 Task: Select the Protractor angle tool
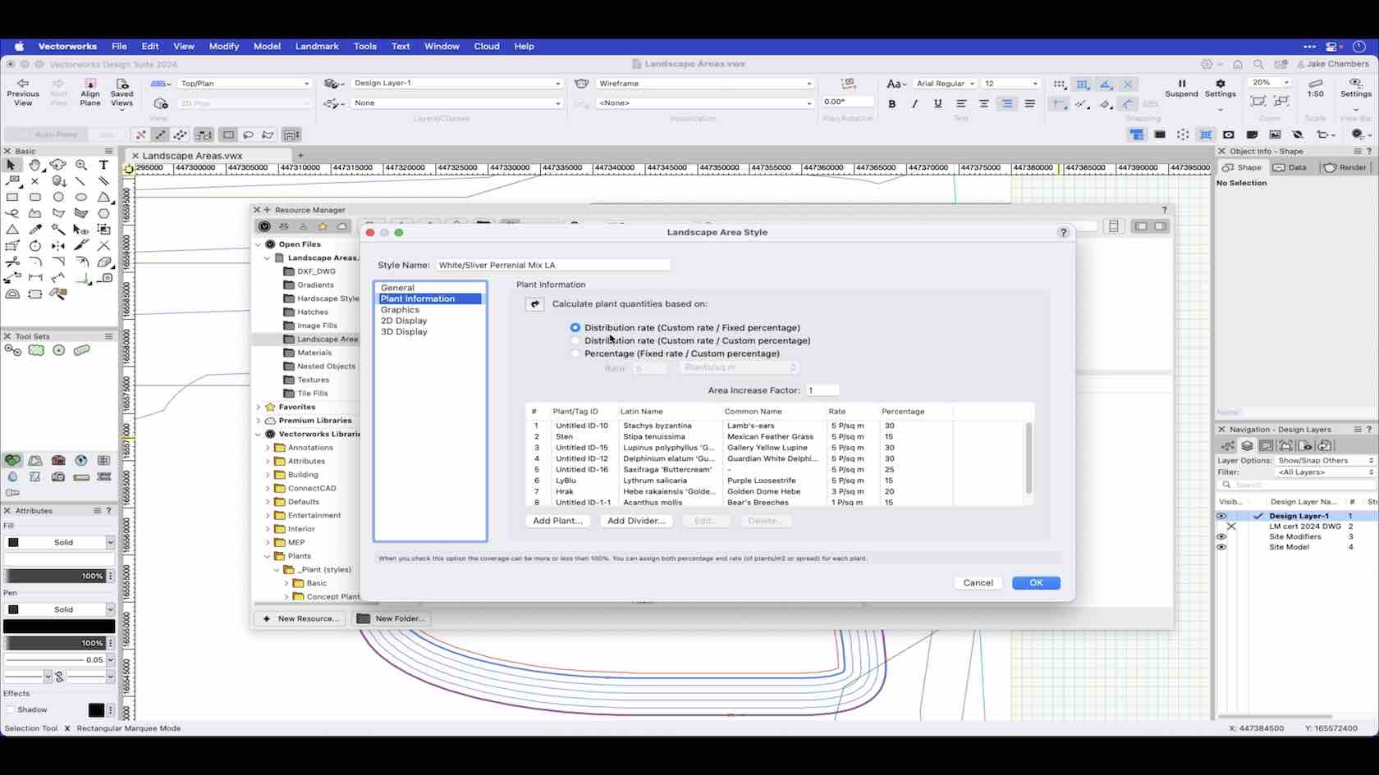pos(11,294)
